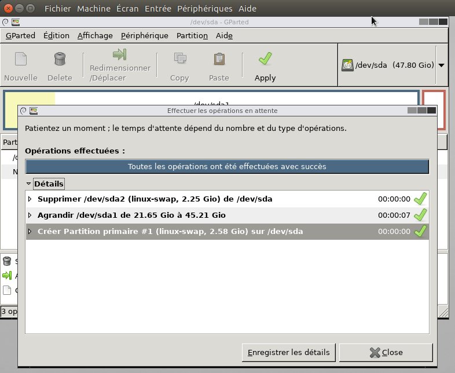Screen dimensions: 455x373
Task: Click the X icon on the Close button
Action: [x=375, y=352]
